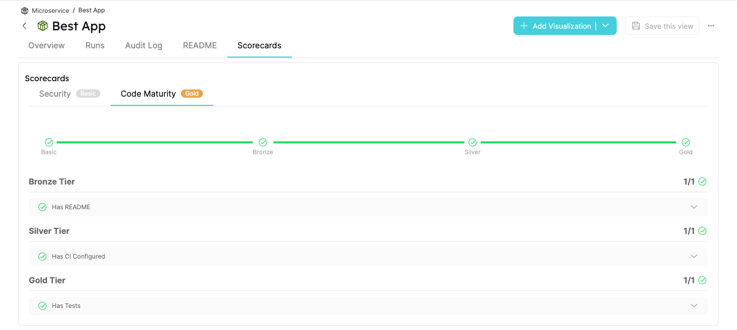737x330 pixels.
Task: Click the green check beside Has README
Action: (x=42, y=207)
